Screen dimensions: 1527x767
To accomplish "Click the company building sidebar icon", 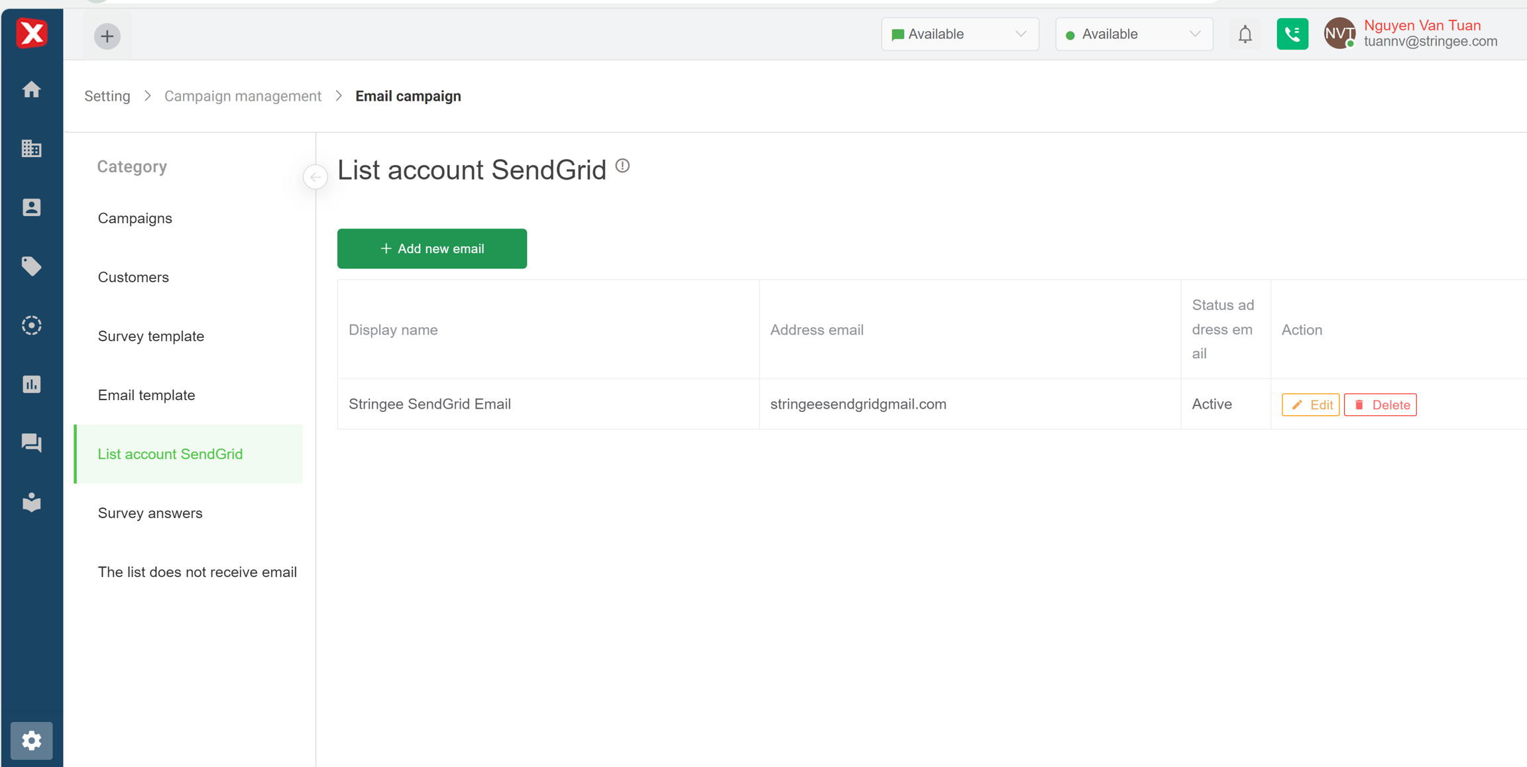I will (31, 148).
